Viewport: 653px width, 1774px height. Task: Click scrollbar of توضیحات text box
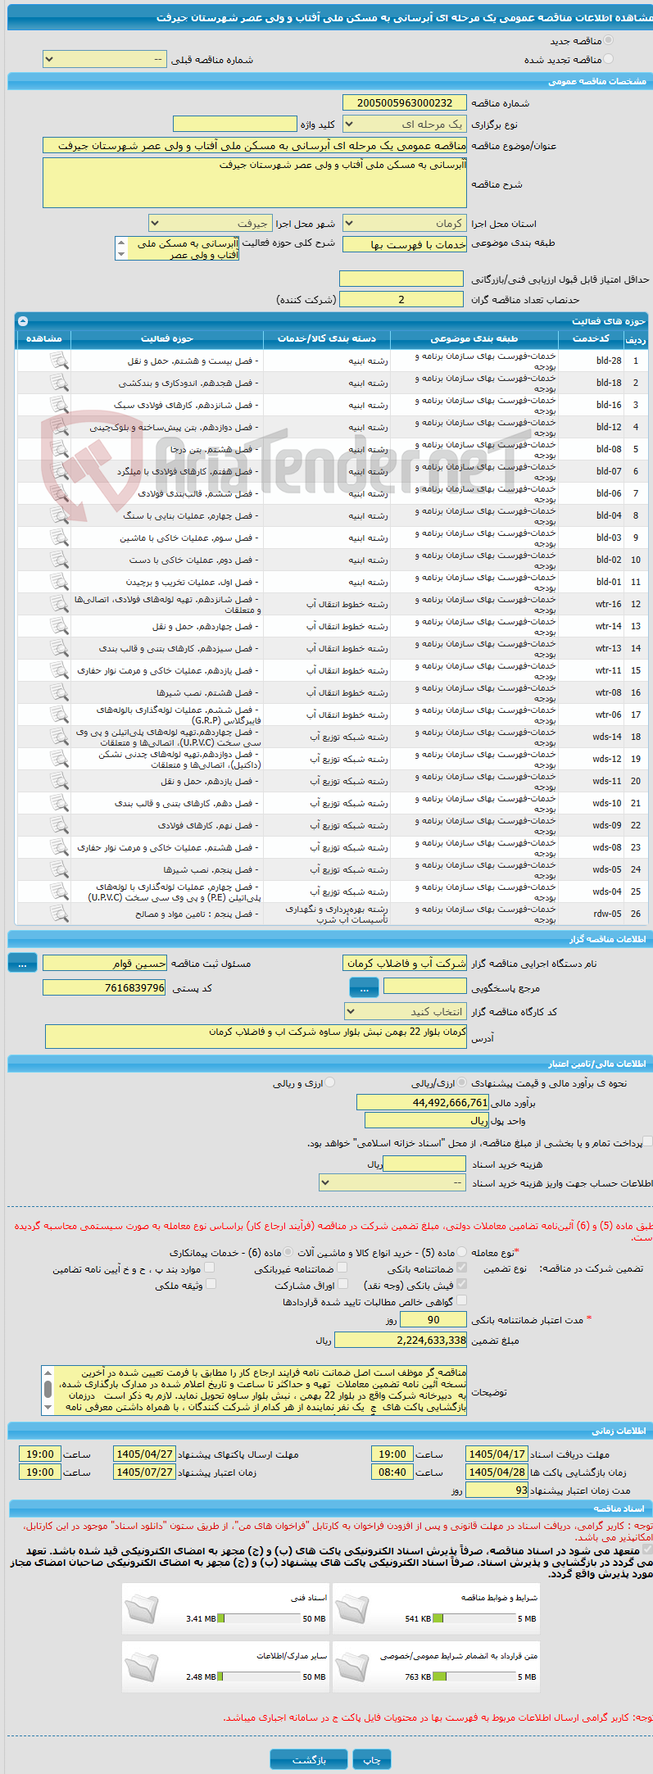coord(48,1390)
